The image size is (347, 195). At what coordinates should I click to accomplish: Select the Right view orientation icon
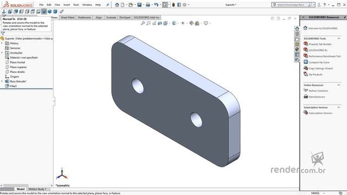(27, 11)
